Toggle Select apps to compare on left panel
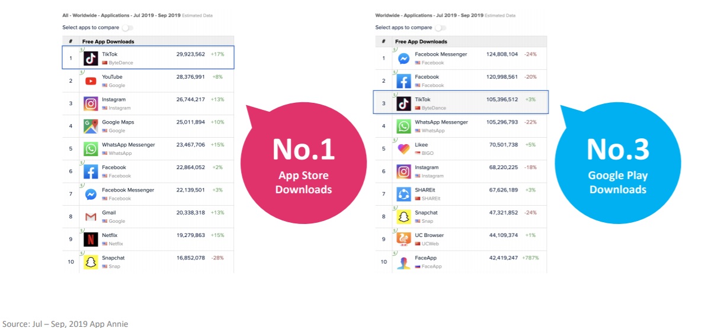The image size is (727, 328). pyautogui.click(x=127, y=28)
